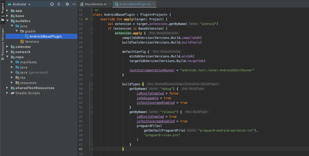Viewport: 309px width, 156px height.
Task: Open the Project panel options gear
Action: click(x=67, y=4)
